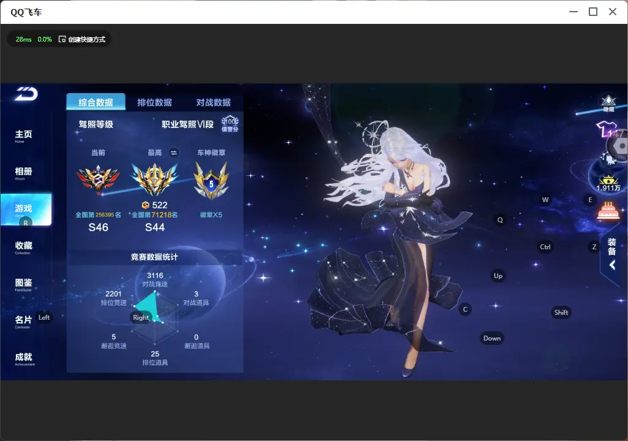
Task: Click the back arrow logo above 主页
Action: tap(26, 94)
